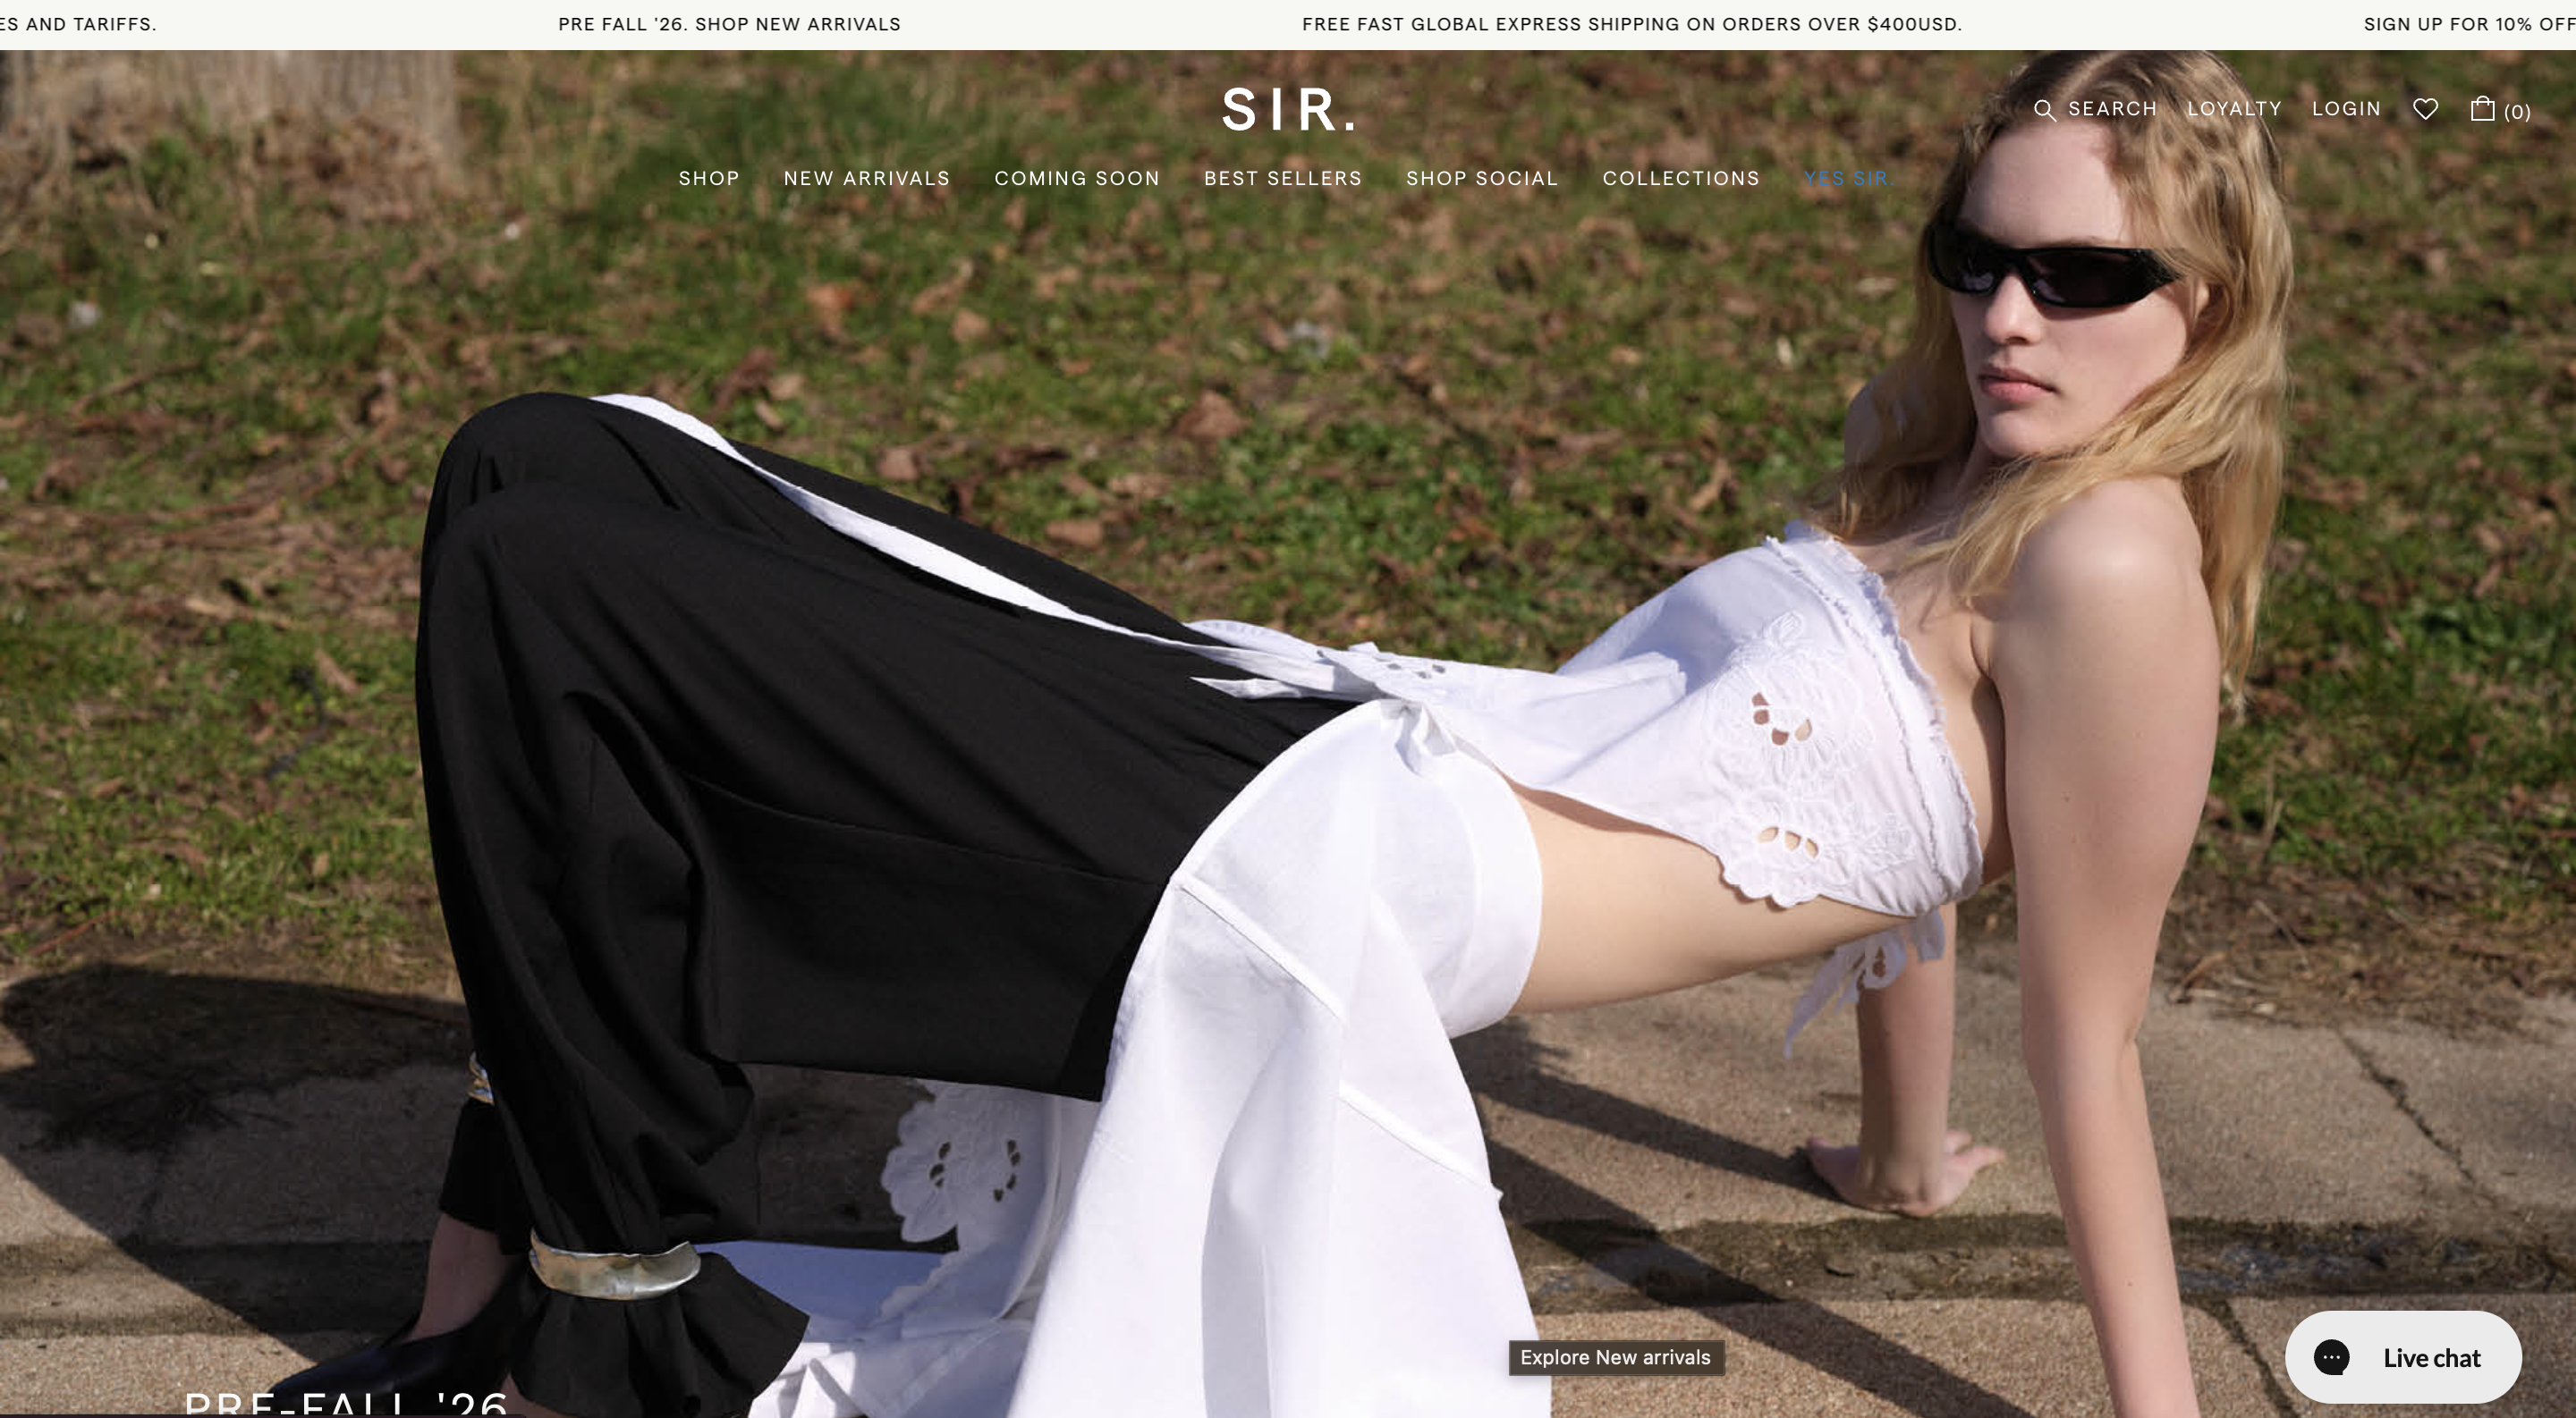Click Sign up for 10% off banner
The height and width of the screenshot is (1418, 2576).
point(2468,24)
